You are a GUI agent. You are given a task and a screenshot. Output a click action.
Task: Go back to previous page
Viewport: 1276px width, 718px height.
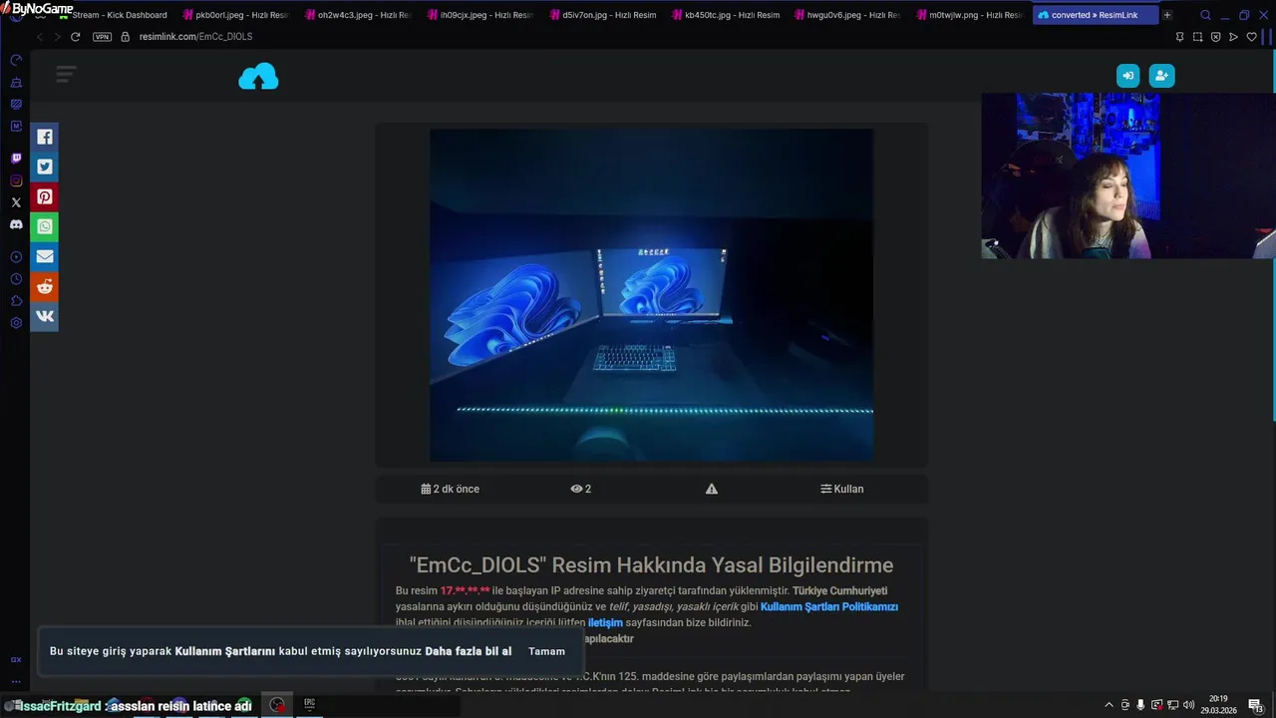tap(40, 37)
